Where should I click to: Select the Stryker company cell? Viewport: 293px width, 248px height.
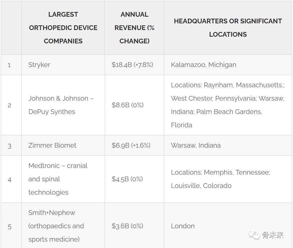click(x=63, y=65)
